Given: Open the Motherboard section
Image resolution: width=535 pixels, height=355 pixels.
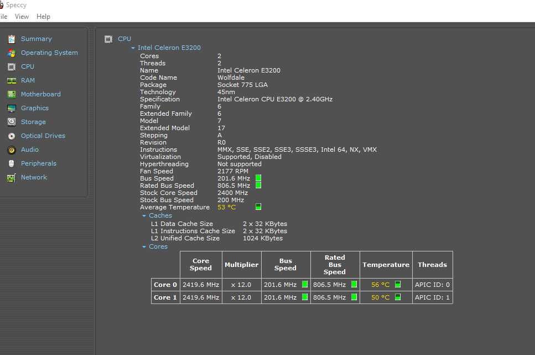Looking at the screenshot, I should 40,94.
